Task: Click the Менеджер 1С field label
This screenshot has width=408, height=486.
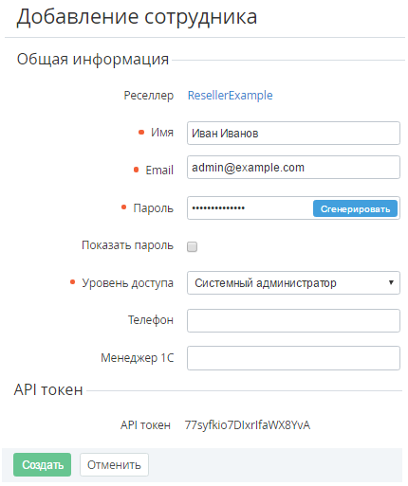Action: click(x=138, y=358)
